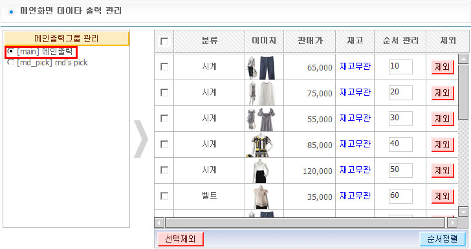Click the 시계 category cell beside 65,000

(x=210, y=67)
